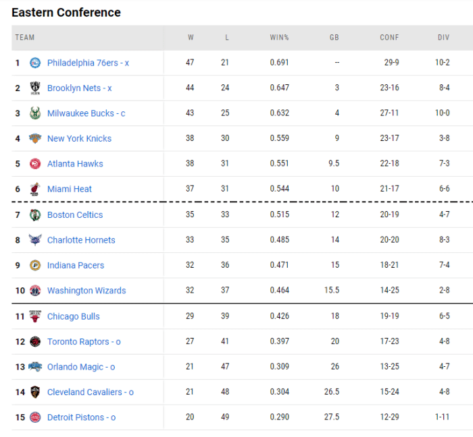Screen dimensions: 473x437
Task: Sort table by the W column header
Action: (x=191, y=38)
